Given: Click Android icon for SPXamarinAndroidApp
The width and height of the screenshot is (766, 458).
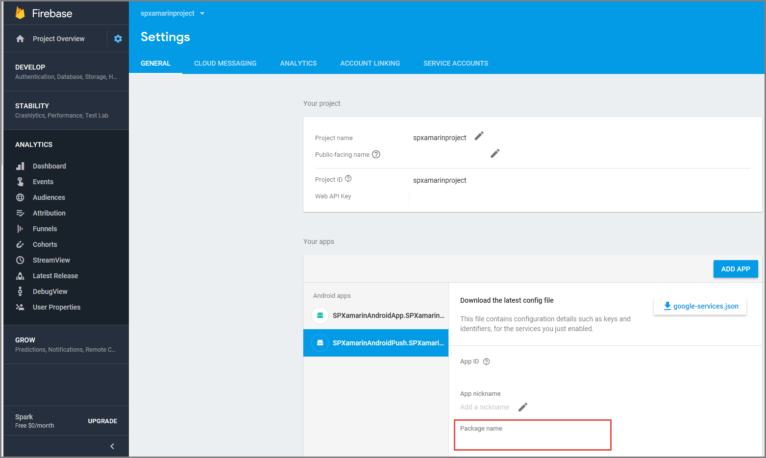Looking at the screenshot, I should [x=320, y=315].
